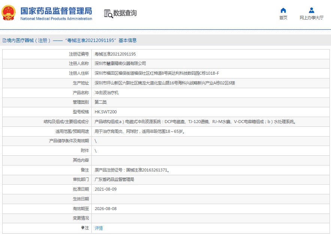Click the 适用范围/预期用途 label
331x236 pixels.
click(x=72, y=131)
